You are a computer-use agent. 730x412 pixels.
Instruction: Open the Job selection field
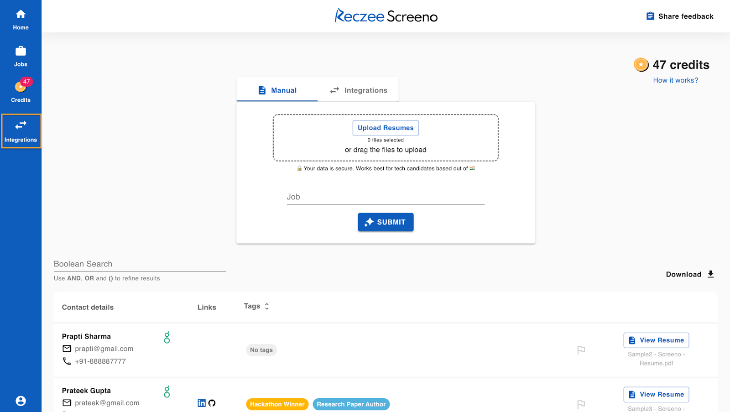click(385, 197)
